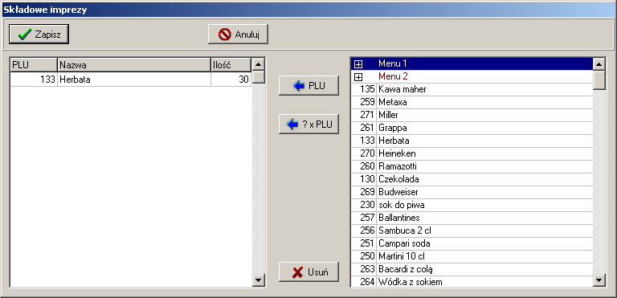617x298 pixels.
Task: Expand the Menu 2 tree node
Action: coord(358,77)
